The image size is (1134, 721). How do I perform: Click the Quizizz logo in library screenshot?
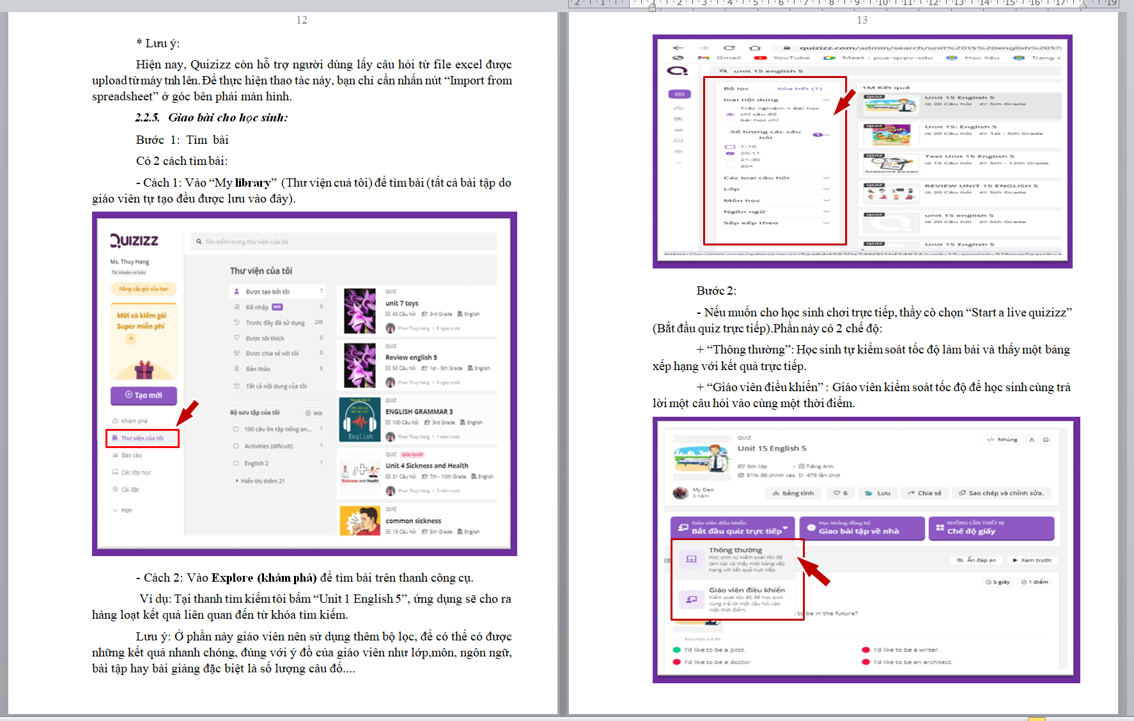(x=134, y=240)
